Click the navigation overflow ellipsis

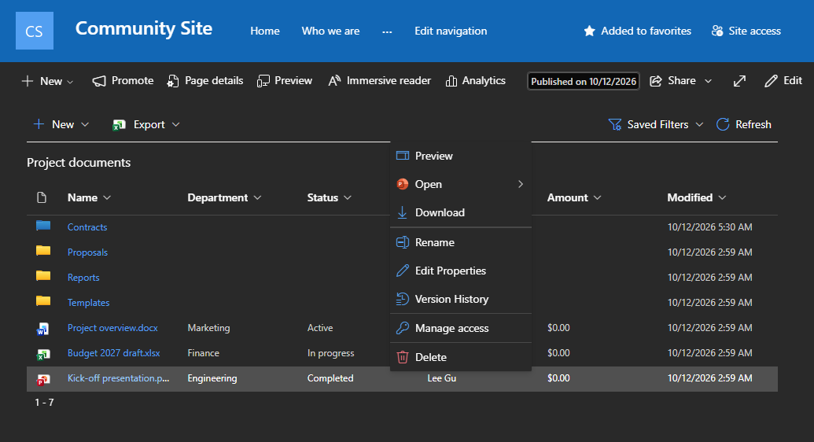(x=387, y=31)
